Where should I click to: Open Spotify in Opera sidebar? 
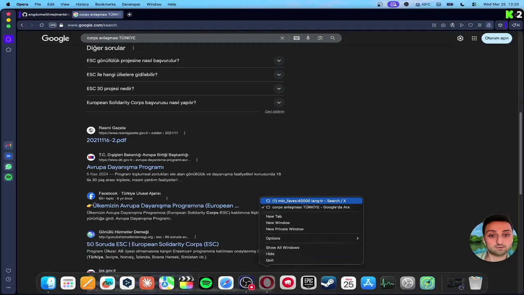click(x=9, y=177)
